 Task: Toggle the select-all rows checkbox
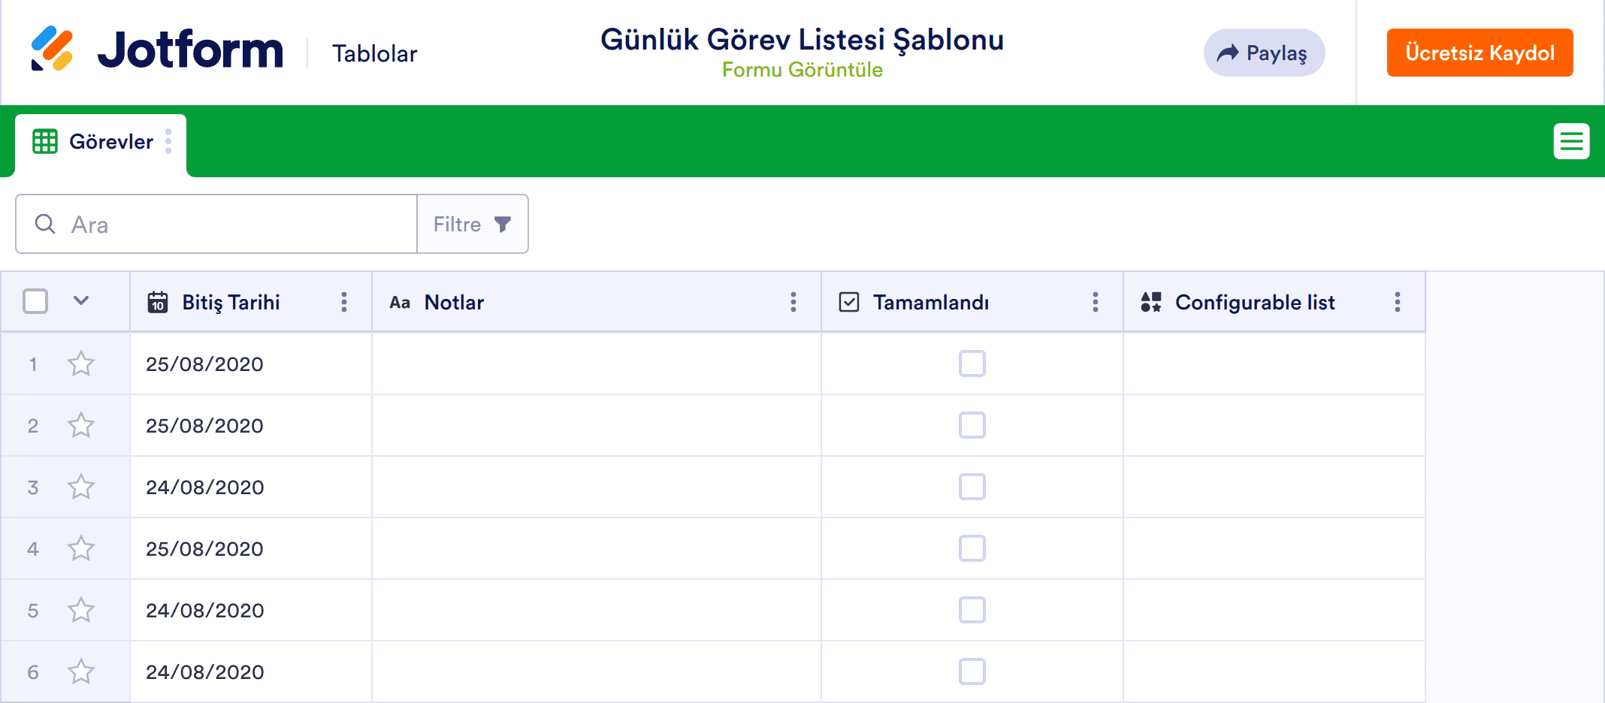(35, 301)
